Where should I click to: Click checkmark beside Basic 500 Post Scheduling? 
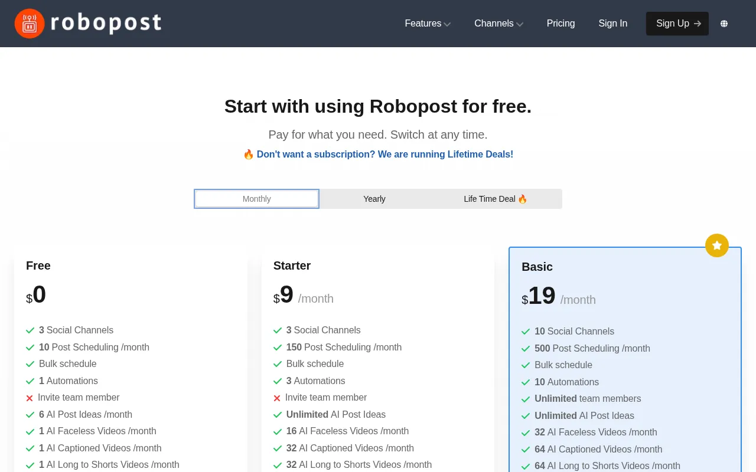pyautogui.click(x=526, y=349)
